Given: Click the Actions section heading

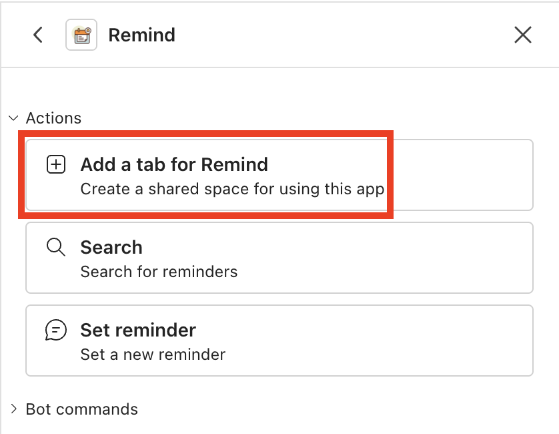Looking at the screenshot, I should point(53,118).
